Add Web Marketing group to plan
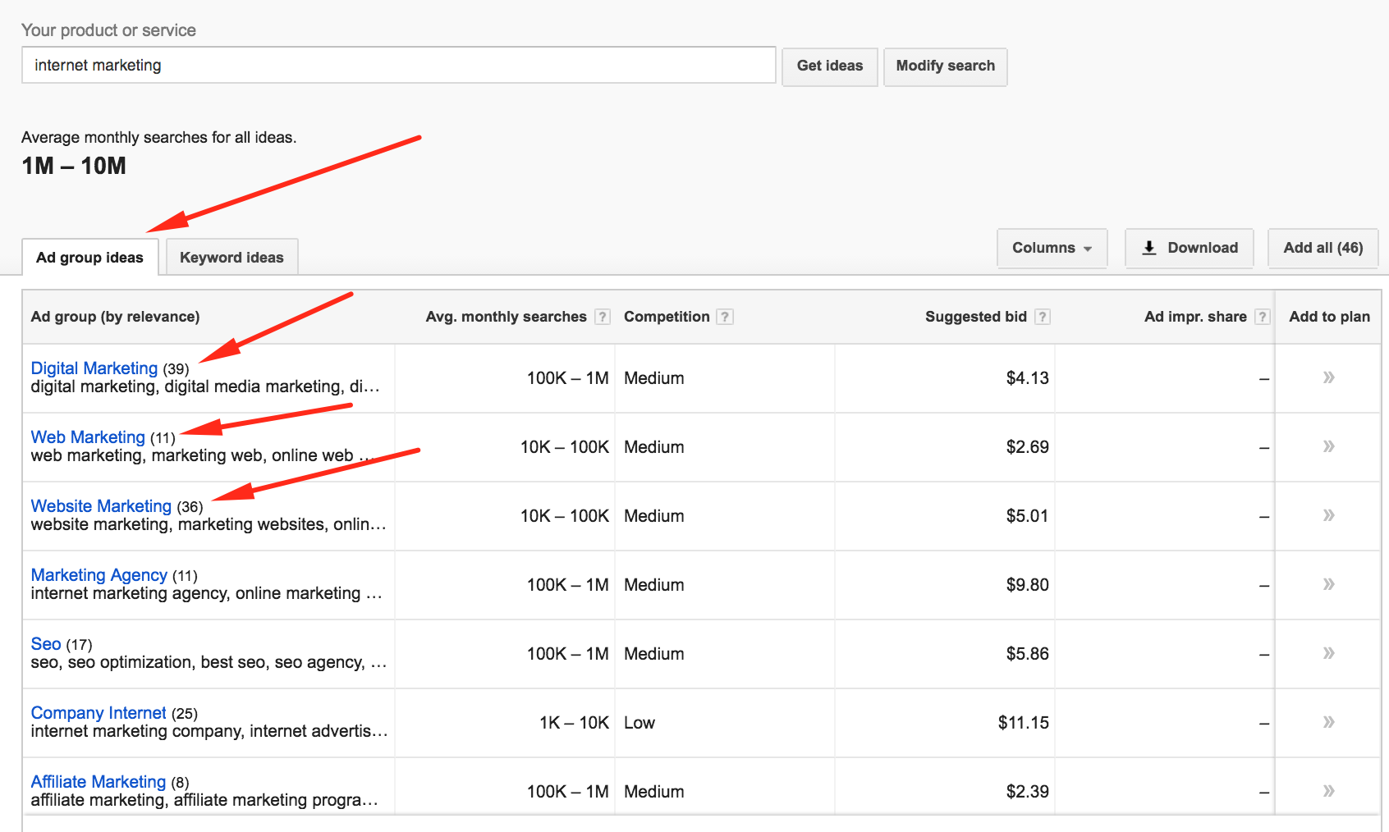This screenshot has width=1389, height=832. pyautogui.click(x=1328, y=446)
